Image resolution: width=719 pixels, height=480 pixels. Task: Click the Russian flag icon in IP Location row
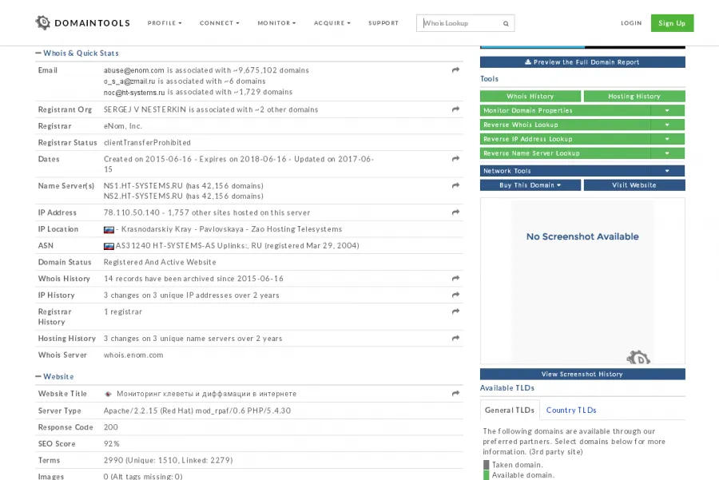pos(109,230)
